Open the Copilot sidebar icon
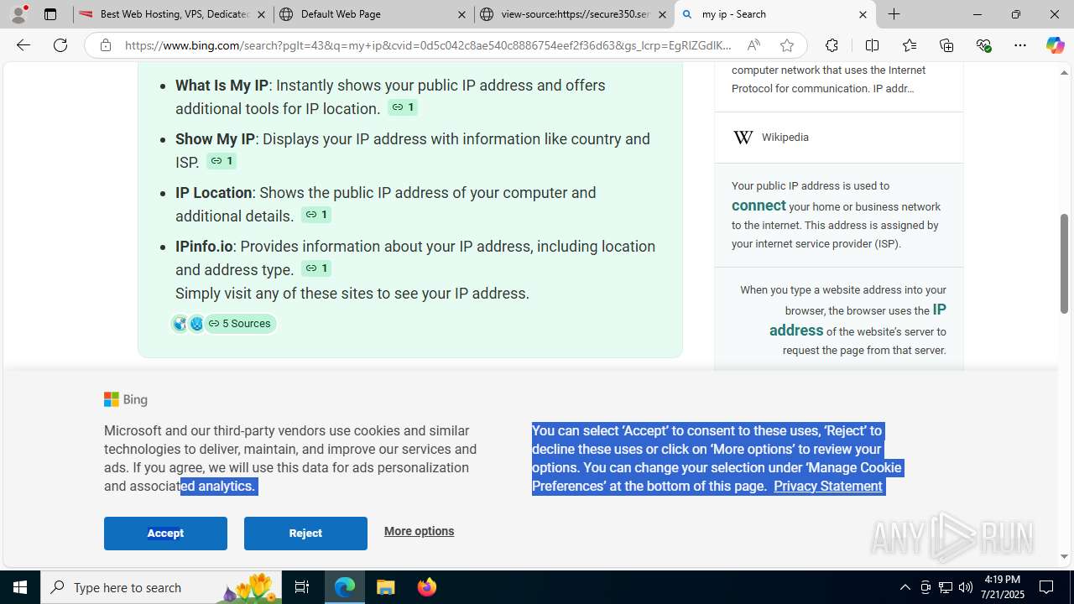Viewport: 1074px width, 604px height. pos(1055,45)
